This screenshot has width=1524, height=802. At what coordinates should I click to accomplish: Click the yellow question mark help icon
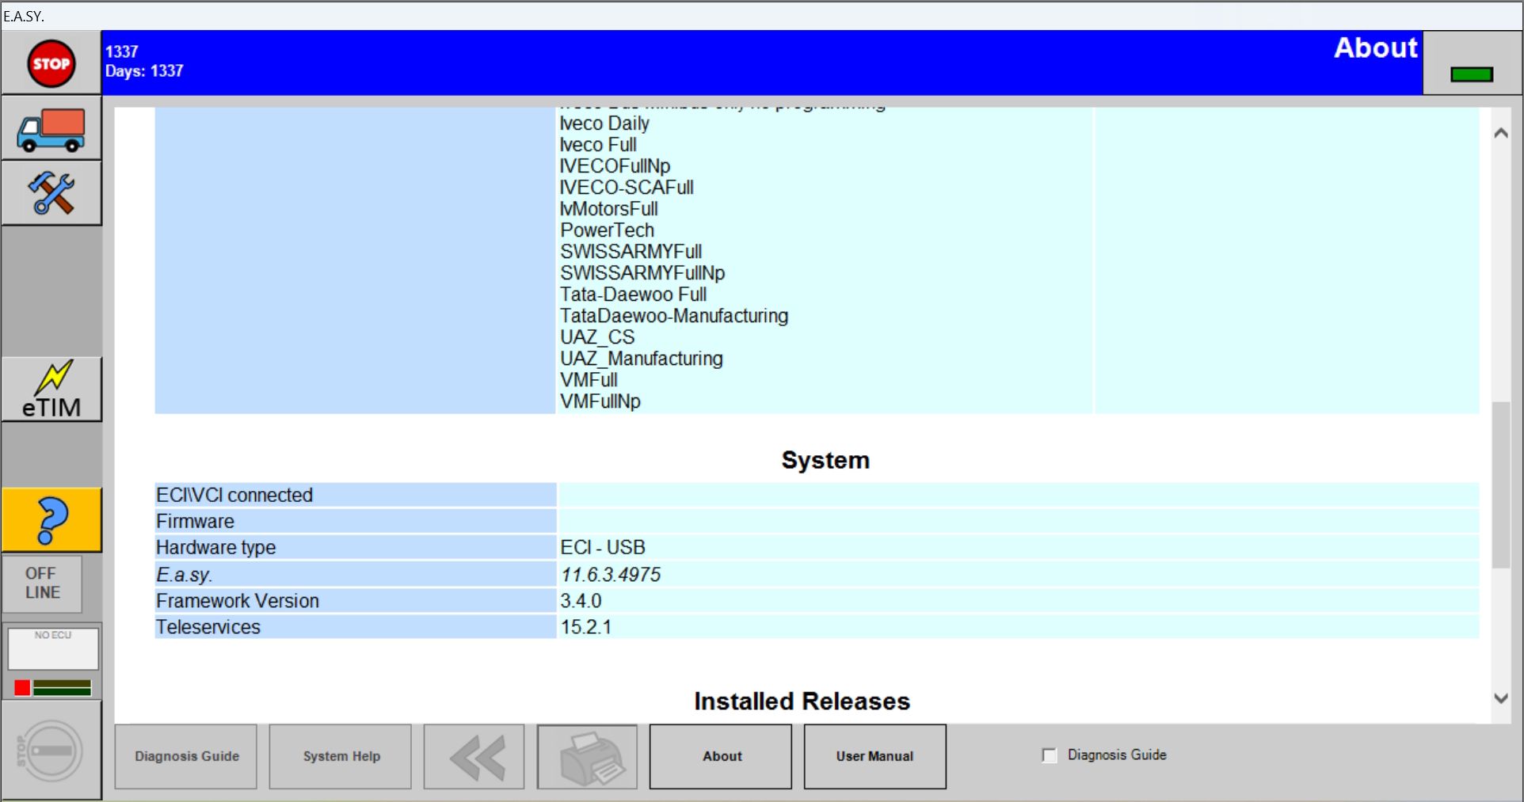pyautogui.click(x=51, y=519)
